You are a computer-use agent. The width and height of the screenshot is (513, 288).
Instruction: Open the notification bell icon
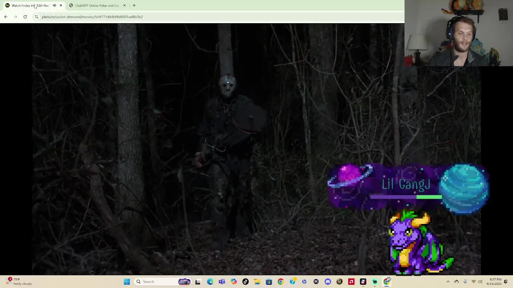506,282
